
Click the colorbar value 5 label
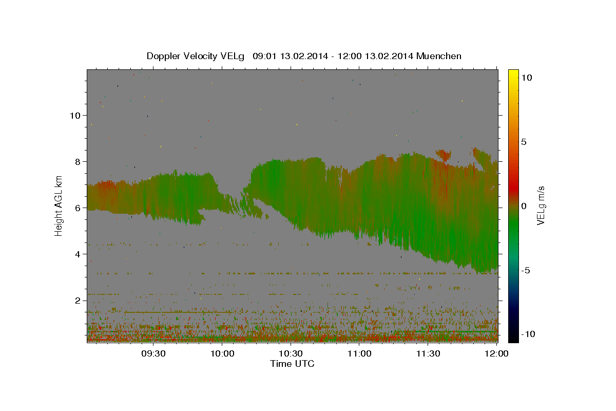(x=524, y=141)
